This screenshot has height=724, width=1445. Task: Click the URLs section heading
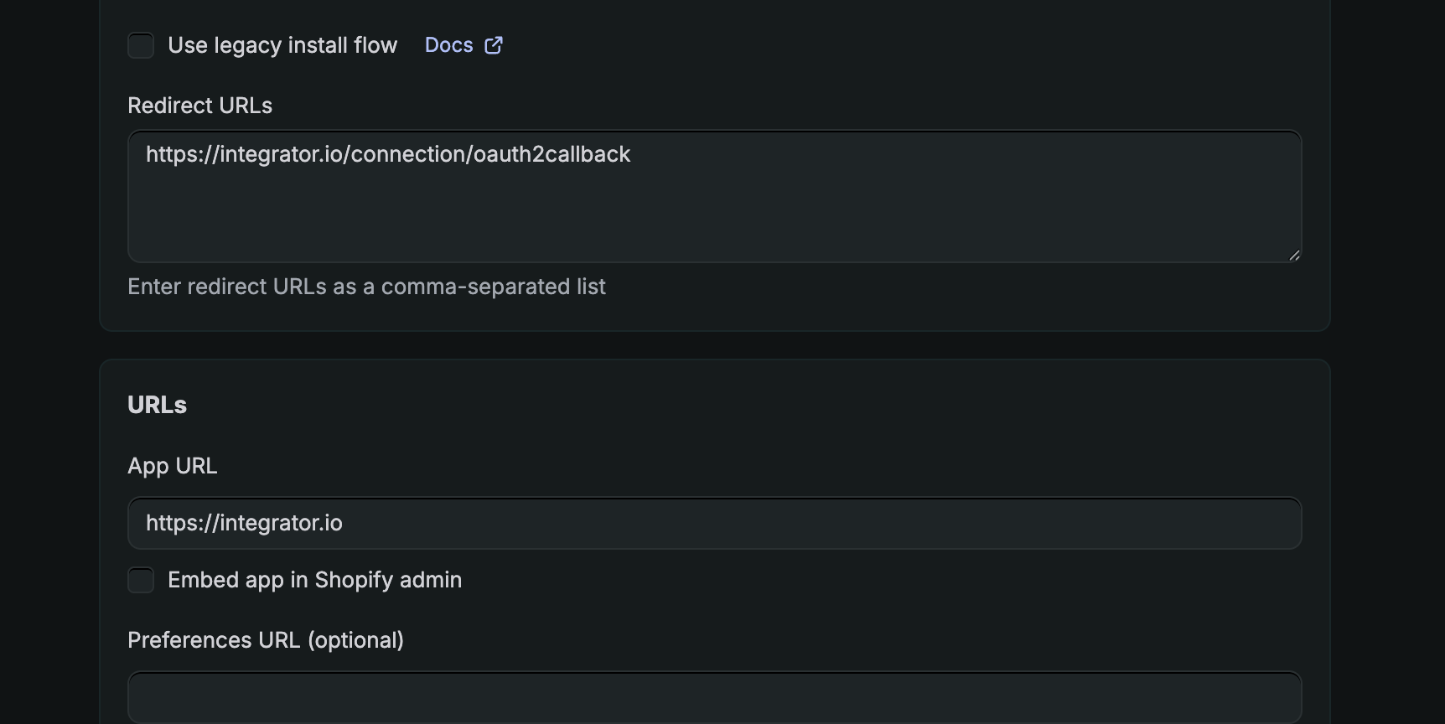pos(157,405)
